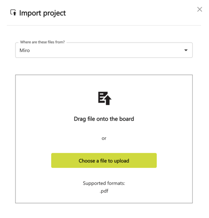Click the 'Import project' title text
The width and height of the screenshot is (209, 218).
(x=43, y=13)
